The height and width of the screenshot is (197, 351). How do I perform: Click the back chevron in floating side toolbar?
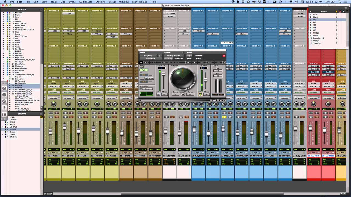pyautogui.click(x=4, y=88)
